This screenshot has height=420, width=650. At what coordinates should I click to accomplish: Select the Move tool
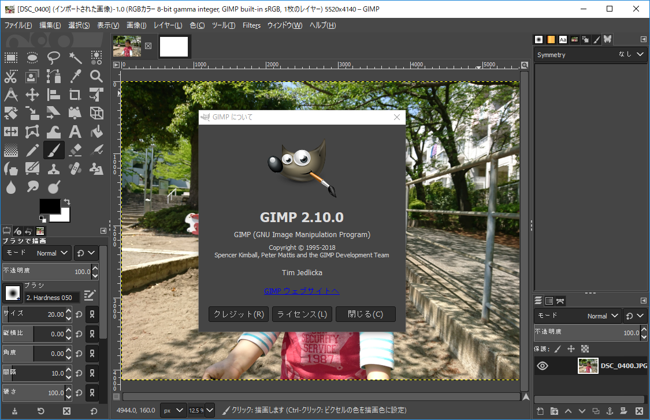click(x=32, y=95)
